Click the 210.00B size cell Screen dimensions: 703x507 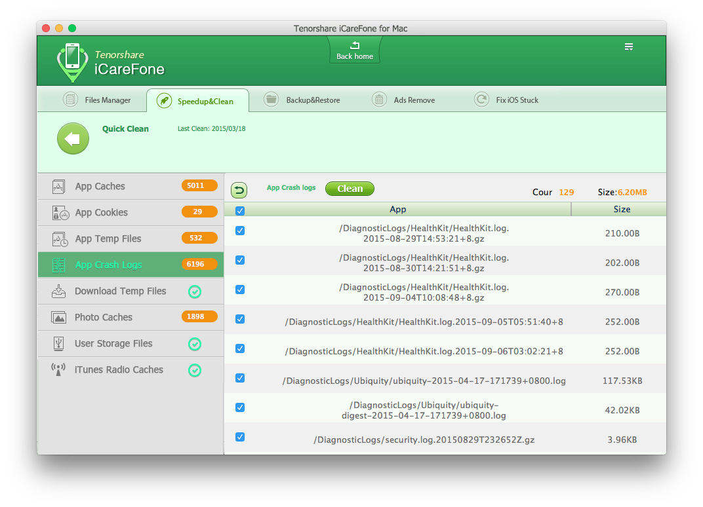[x=622, y=233]
